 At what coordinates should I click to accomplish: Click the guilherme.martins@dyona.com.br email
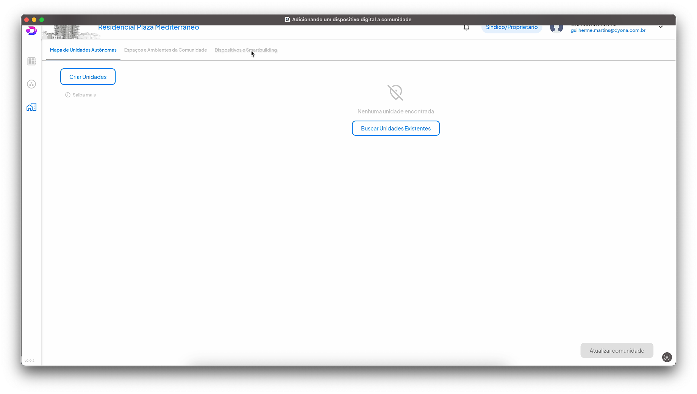tap(608, 30)
